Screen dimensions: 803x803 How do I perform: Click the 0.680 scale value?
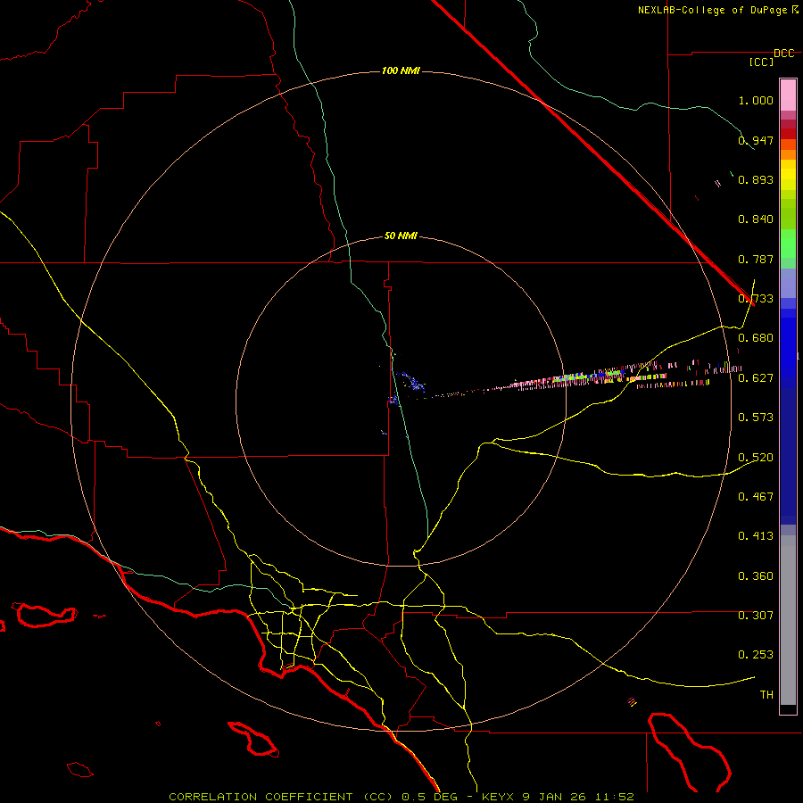pos(756,338)
